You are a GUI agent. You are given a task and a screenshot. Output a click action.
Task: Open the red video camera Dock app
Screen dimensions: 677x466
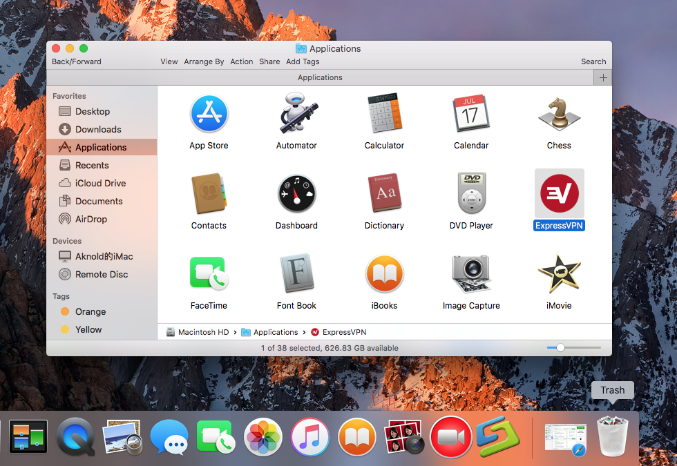coord(450,437)
